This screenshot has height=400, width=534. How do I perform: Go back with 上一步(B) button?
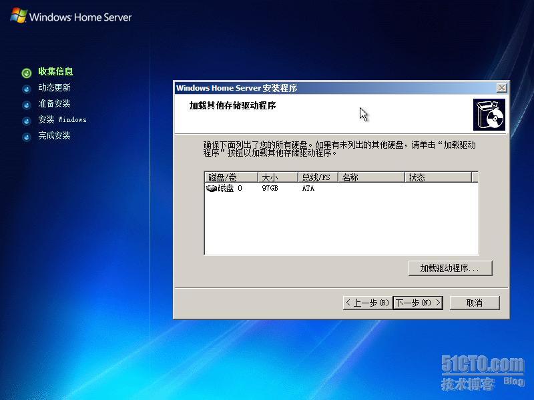(x=368, y=303)
